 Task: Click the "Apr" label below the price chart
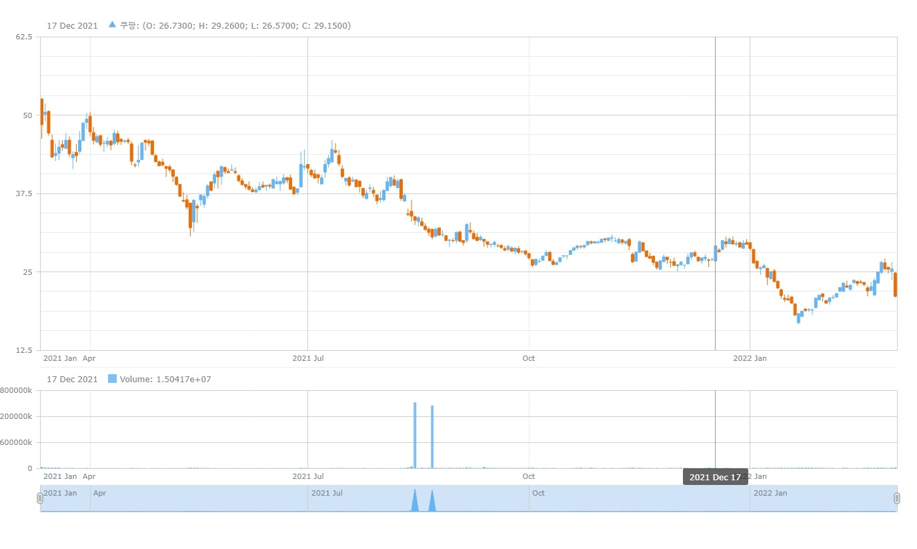coord(89,358)
